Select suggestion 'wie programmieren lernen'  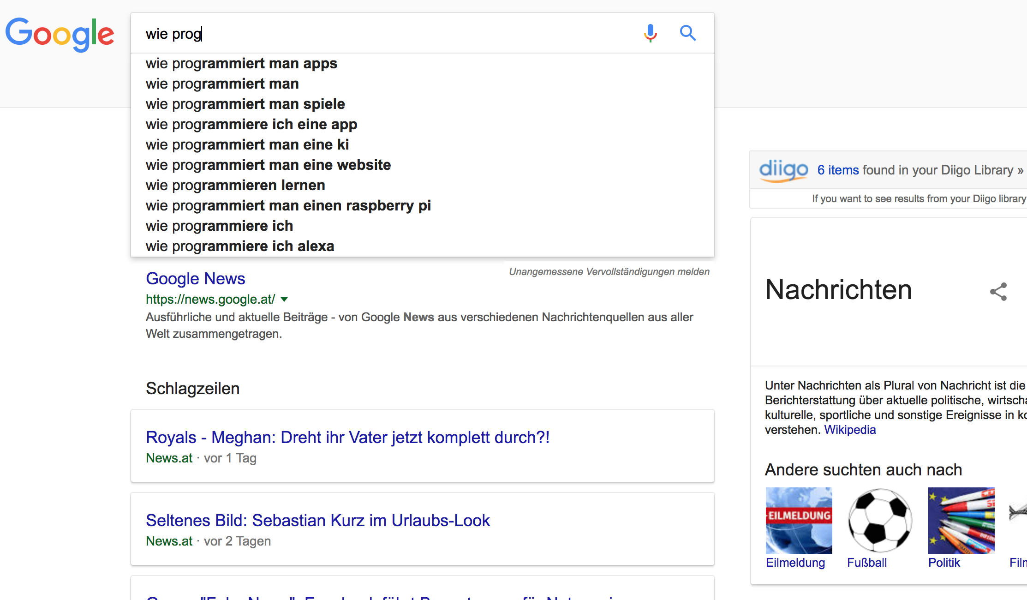(235, 185)
